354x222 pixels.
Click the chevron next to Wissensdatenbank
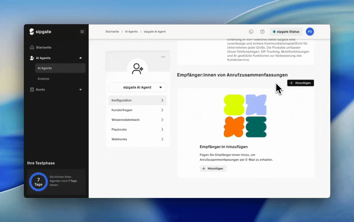click(x=162, y=120)
